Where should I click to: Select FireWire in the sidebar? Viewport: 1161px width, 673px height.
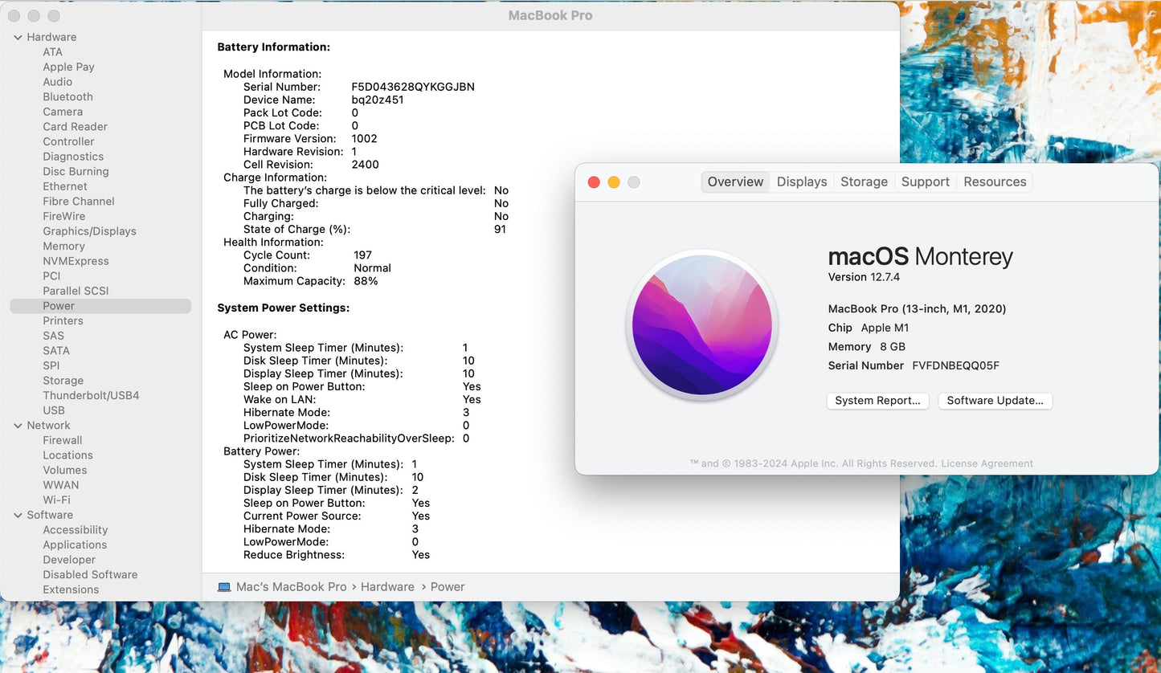(63, 216)
